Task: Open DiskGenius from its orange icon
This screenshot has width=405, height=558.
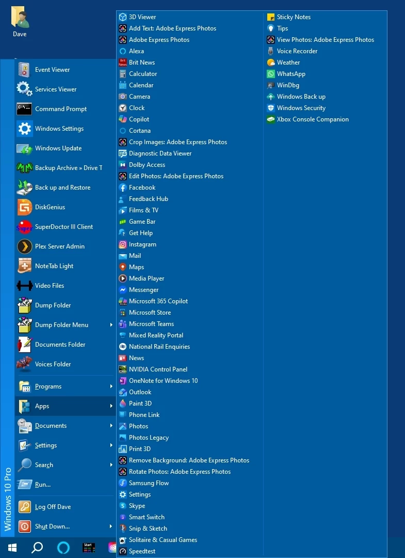Action: pyautogui.click(x=25, y=207)
